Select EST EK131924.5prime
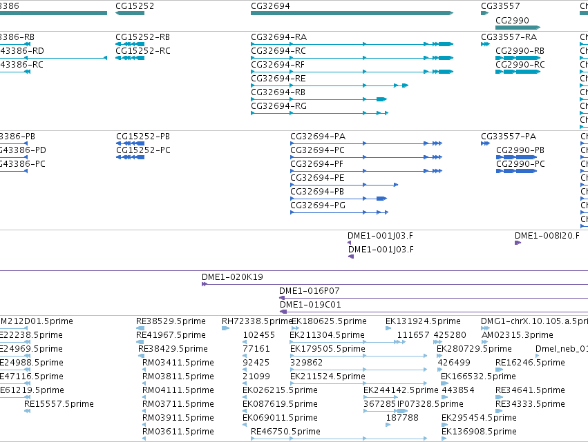Screen dimensions: 588x442 (x=423, y=321)
